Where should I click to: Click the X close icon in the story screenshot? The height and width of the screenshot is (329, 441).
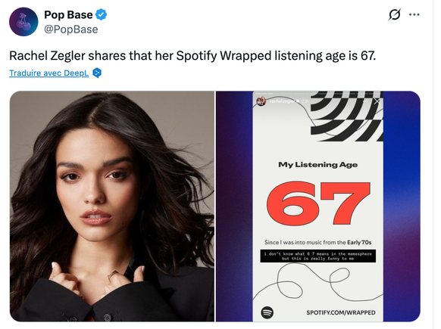point(377,101)
